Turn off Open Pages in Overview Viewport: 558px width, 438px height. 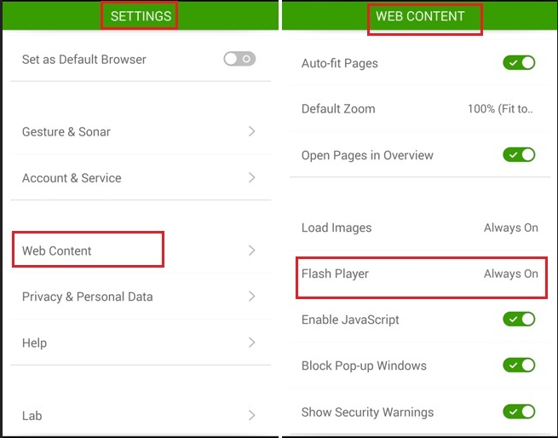(518, 155)
